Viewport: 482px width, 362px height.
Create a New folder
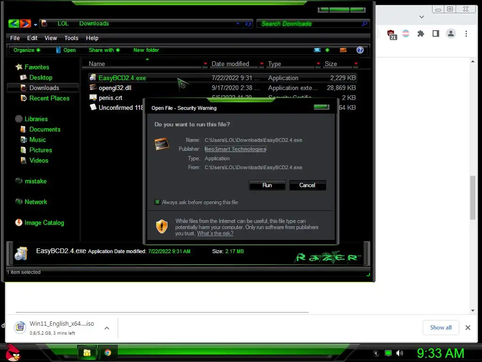(x=146, y=50)
